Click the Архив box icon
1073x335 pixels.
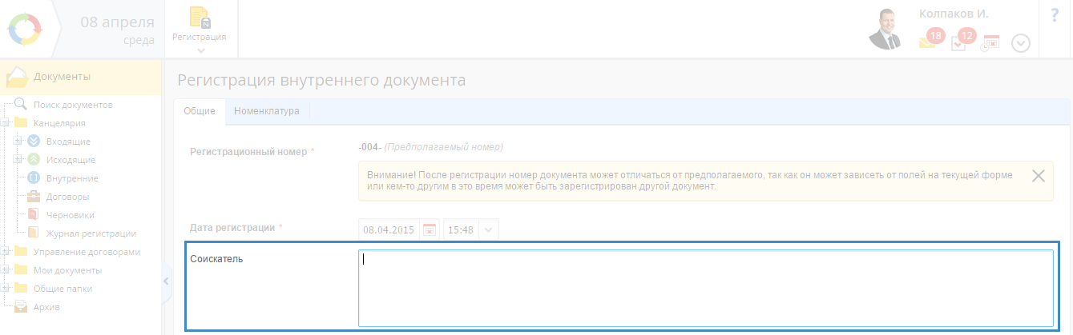coord(20,306)
